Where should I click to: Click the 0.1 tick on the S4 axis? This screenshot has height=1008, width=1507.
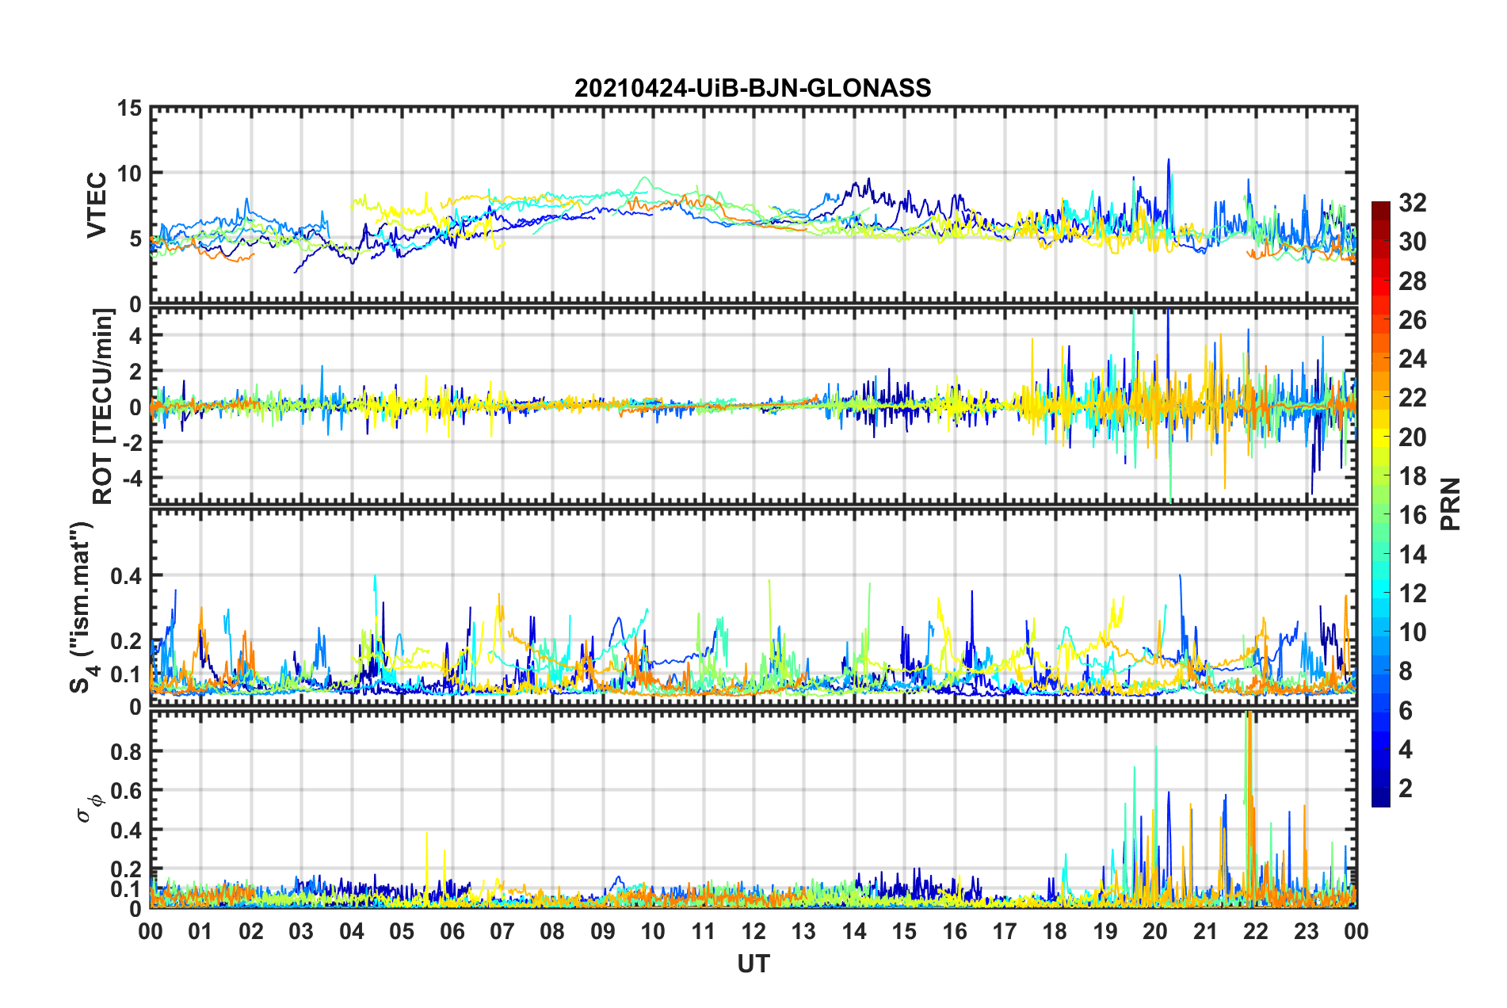click(127, 674)
